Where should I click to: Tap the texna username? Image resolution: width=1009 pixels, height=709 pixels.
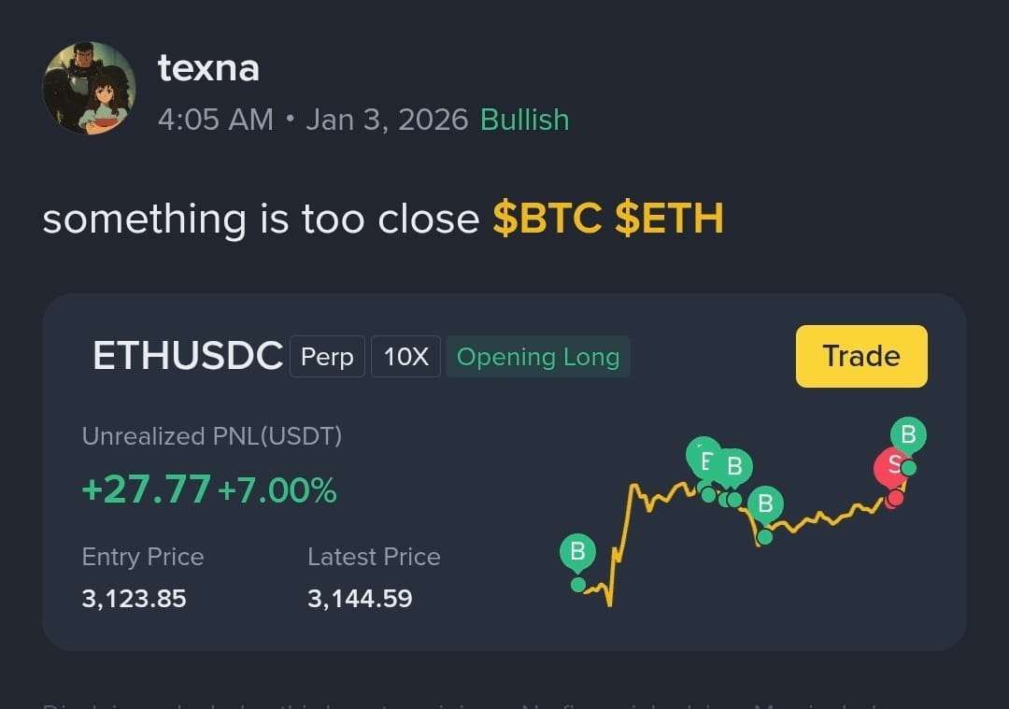208,67
